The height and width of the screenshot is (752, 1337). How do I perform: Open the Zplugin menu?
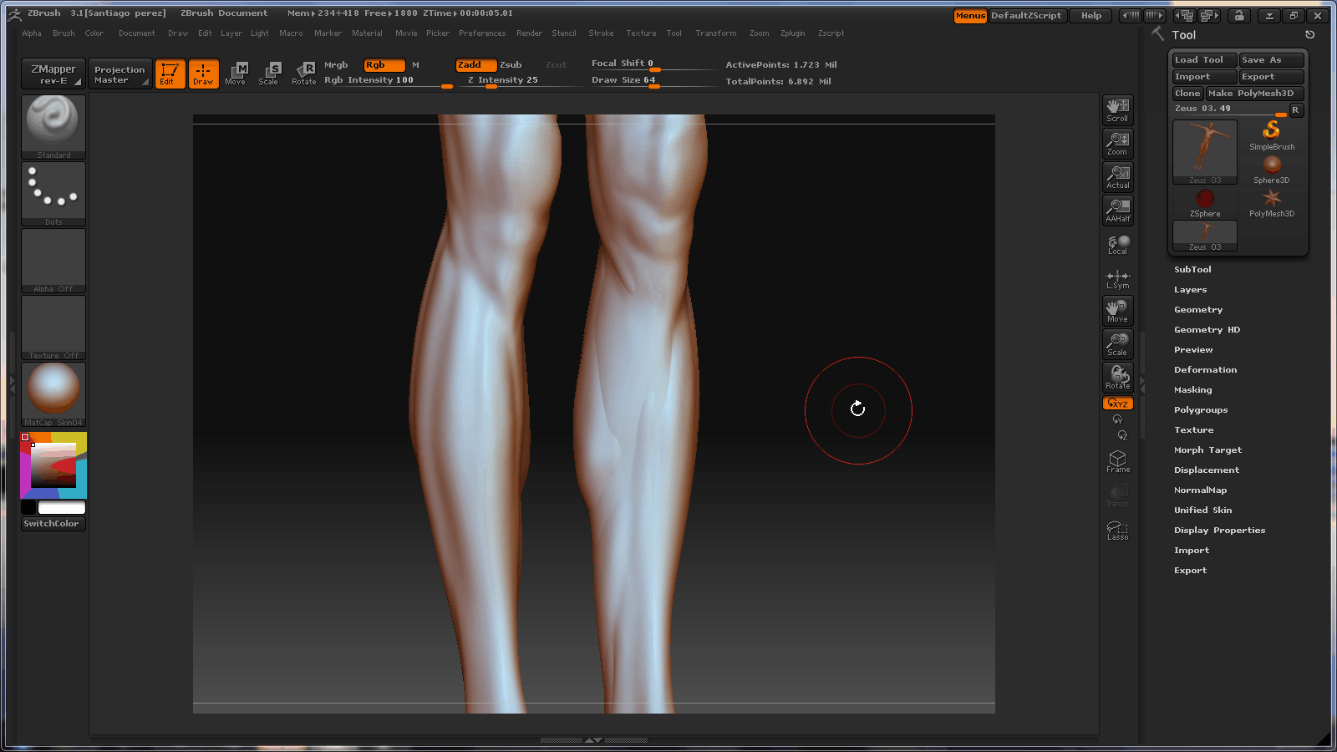pyautogui.click(x=792, y=33)
